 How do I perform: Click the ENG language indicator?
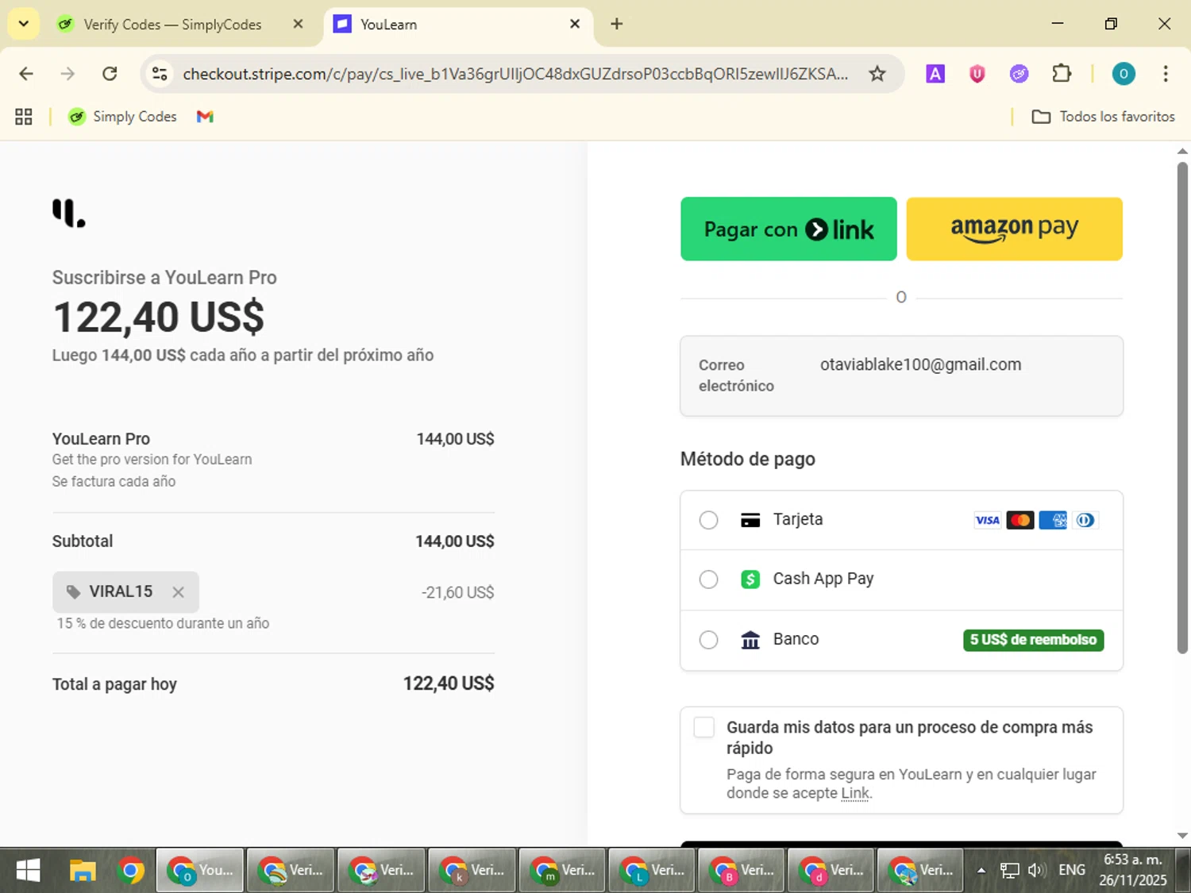[x=1071, y=871]
